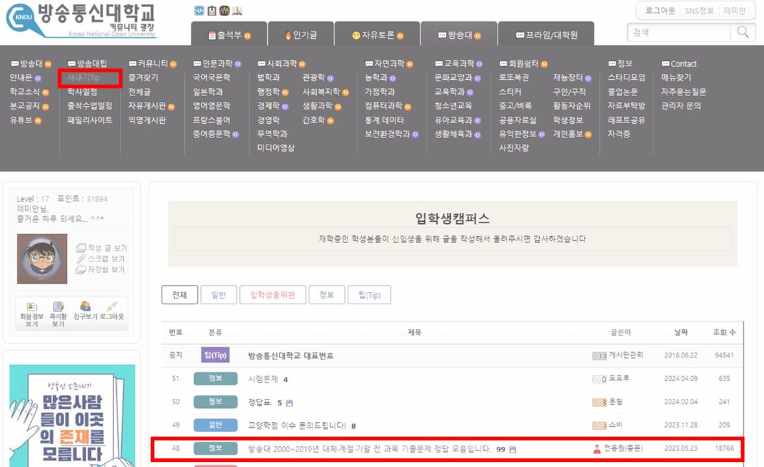
Task: Select the 일반 category filter
Action: pos(219,295)
